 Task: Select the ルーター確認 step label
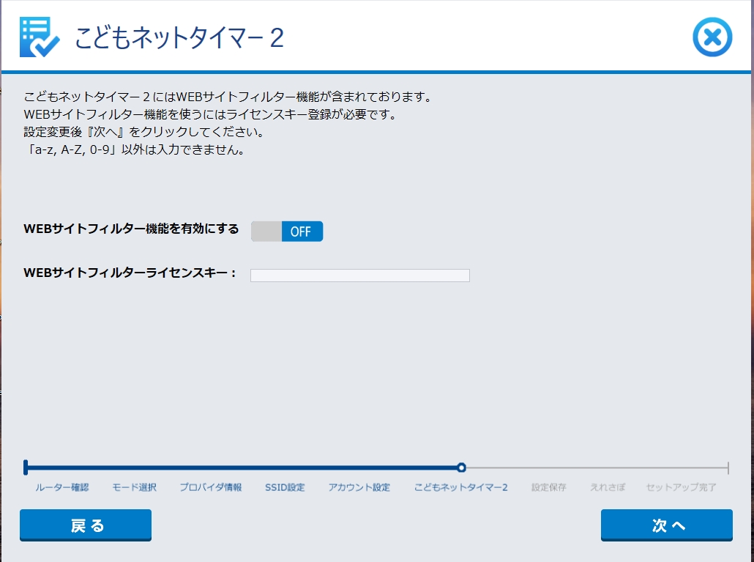coord(61,487)
